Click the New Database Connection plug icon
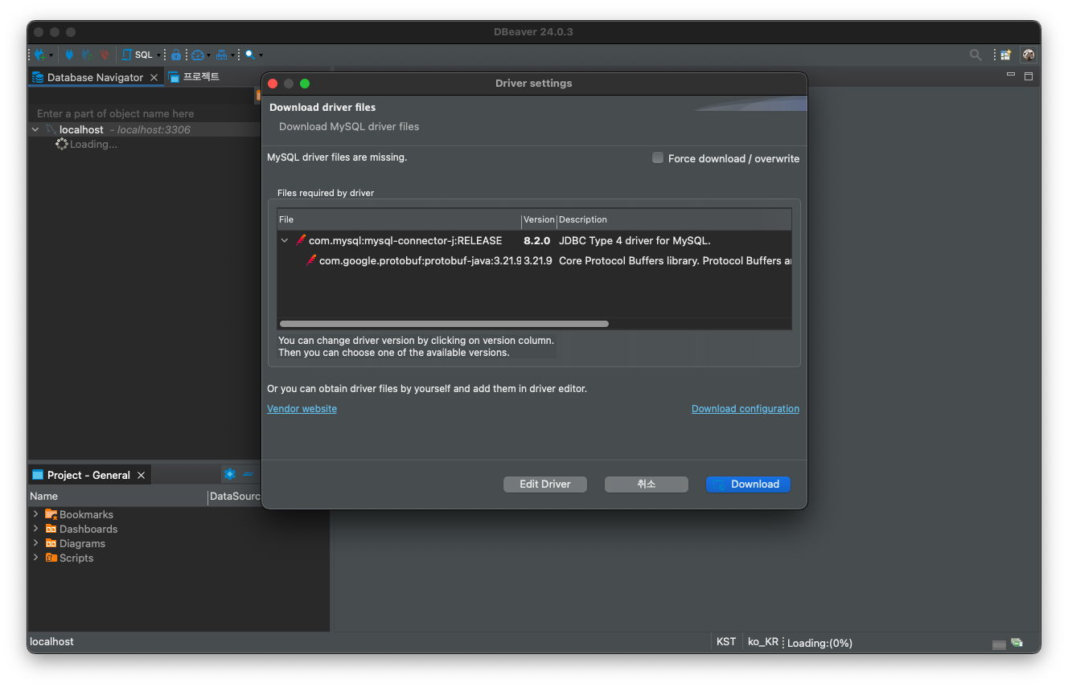1068x687 pixels. point(39,55)
